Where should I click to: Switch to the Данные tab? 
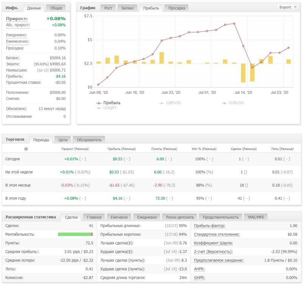(x=34, y=8)
